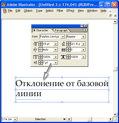
Task: Click the 7 pt baseline shift field
Action: point(48,63)
